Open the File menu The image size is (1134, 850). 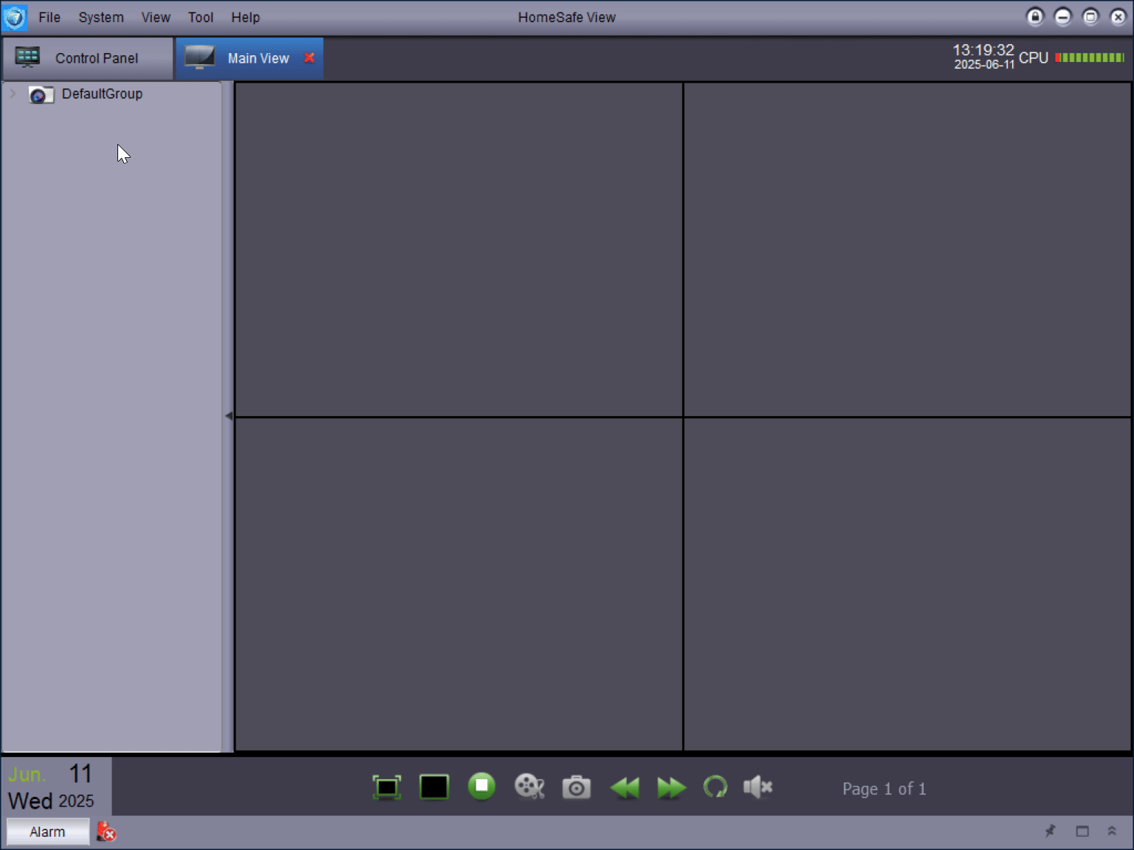tap(49, 17)
